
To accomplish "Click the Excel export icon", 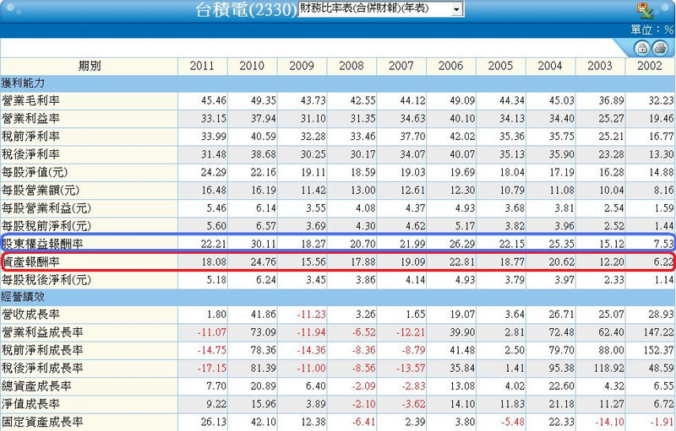I will click(645, 10).
